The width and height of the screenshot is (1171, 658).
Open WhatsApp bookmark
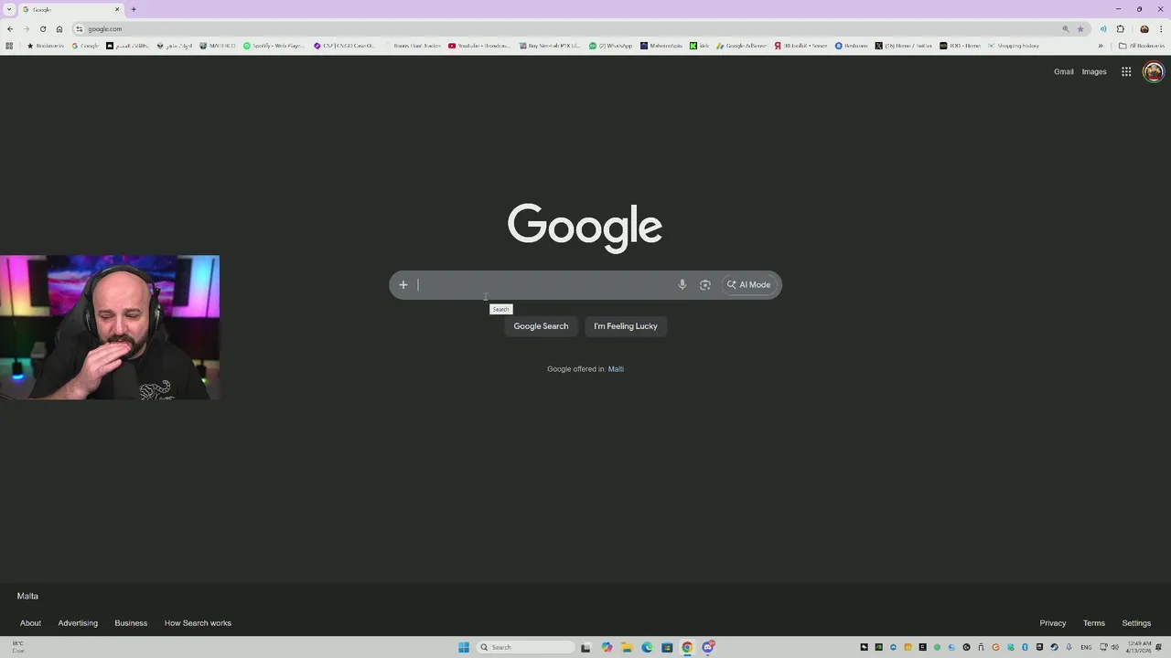point(611,46)
